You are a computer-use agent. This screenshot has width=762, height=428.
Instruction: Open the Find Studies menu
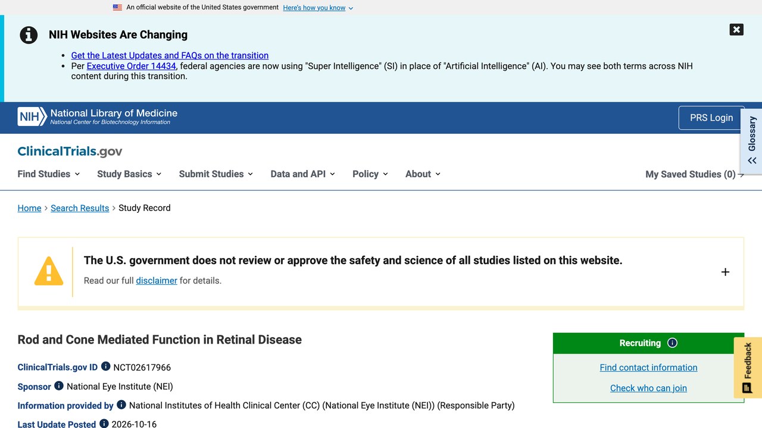point(49,174)
